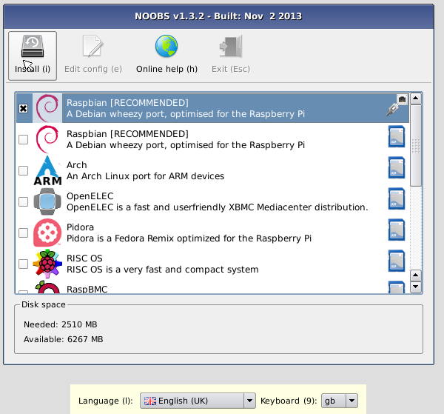Click the network cable icon on highlighted Raspbian

pos(397,105)
